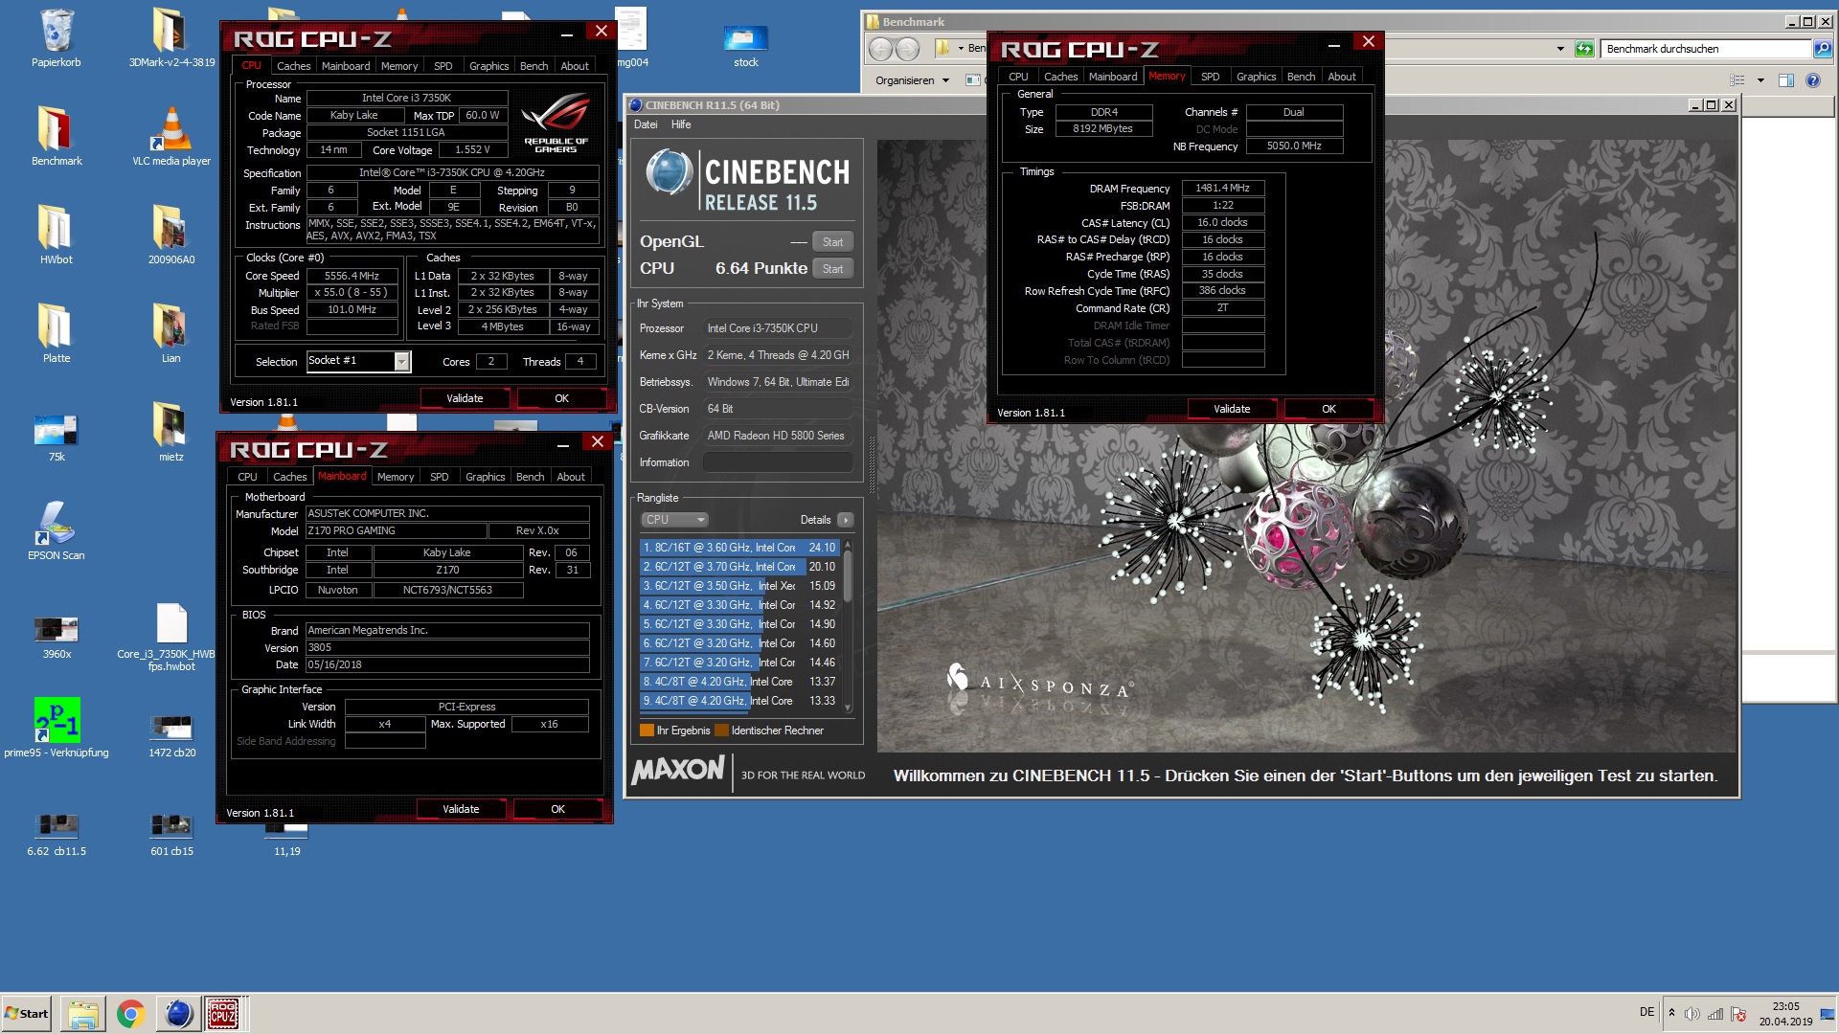Click the Ihr Ergebnis orange legend swatch
This screenshot has height=1034, width=1839.
tap(647, 731)
